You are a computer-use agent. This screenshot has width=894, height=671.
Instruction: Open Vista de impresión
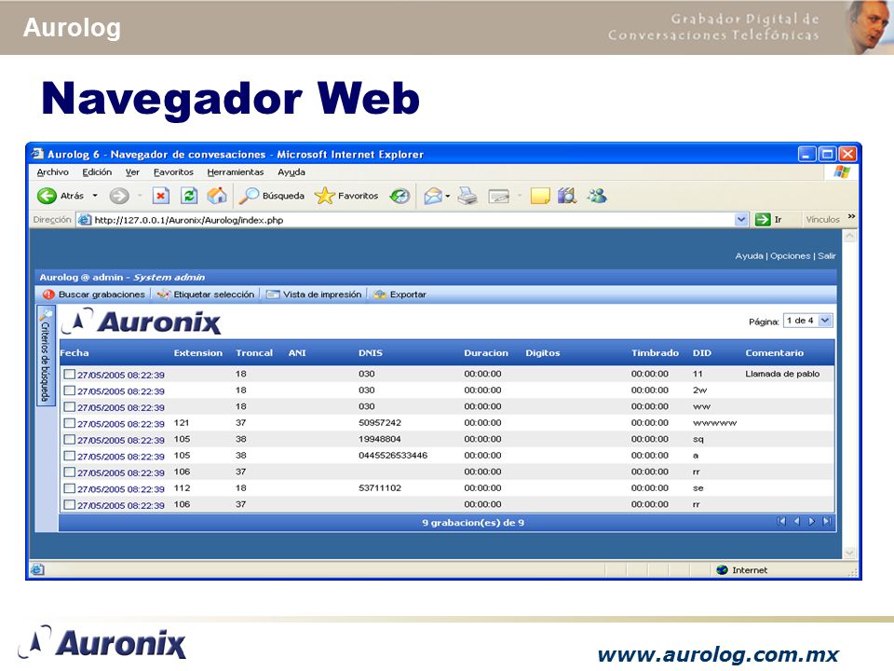click(314, 294)
